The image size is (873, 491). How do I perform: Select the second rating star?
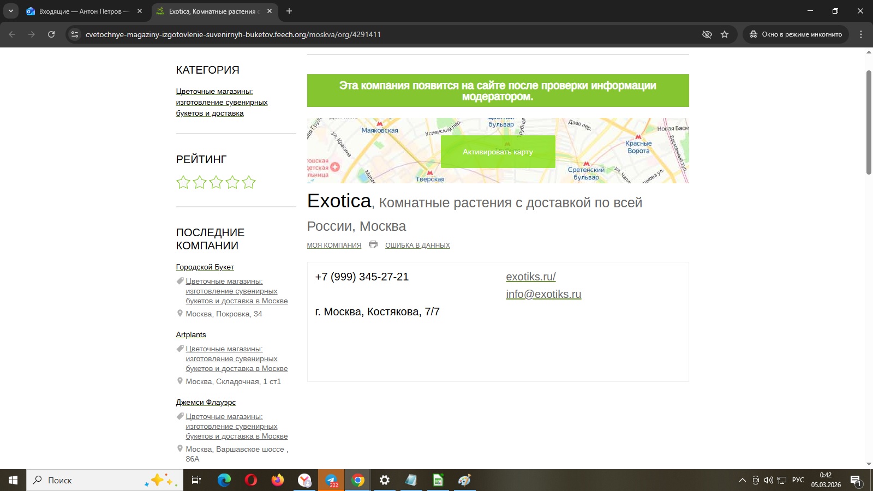[x=200, y=182]
